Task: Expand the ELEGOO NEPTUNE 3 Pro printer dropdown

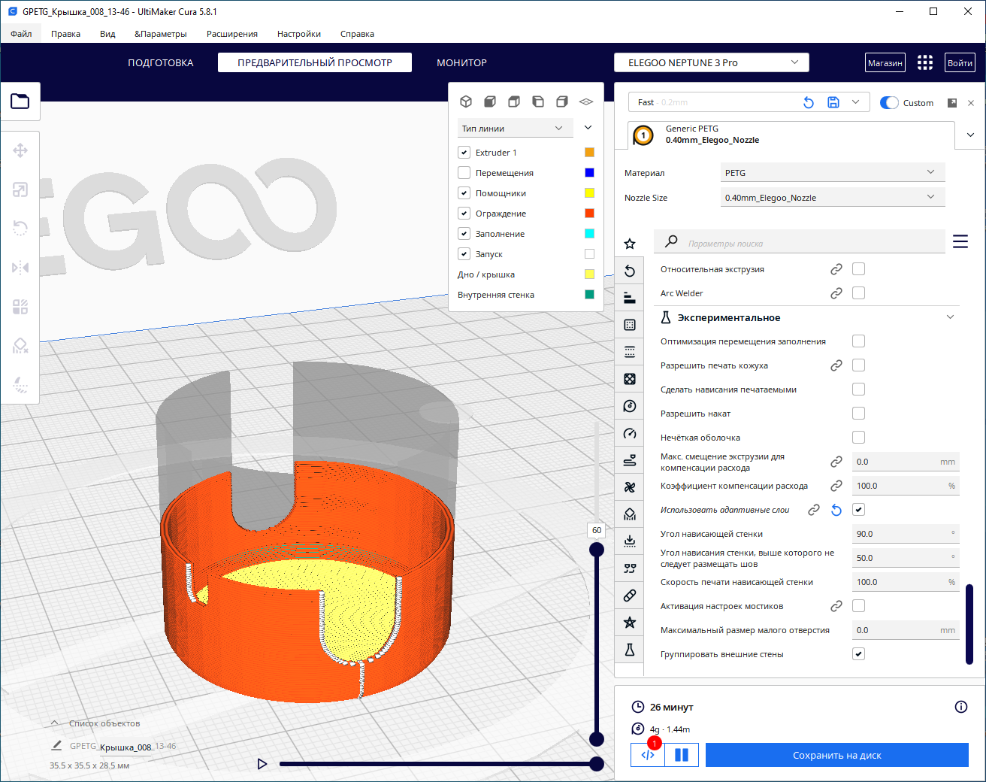Action: pos(711,62)
